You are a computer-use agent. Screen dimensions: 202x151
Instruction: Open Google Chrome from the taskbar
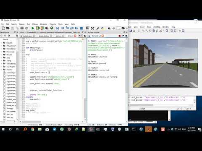pyautogui.click(x=32, y=129)
